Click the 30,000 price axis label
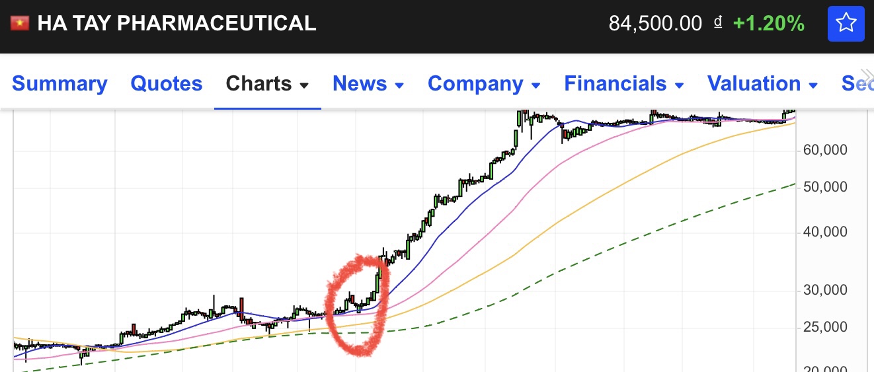Viewport: 874px width, 372px height. 824,290
